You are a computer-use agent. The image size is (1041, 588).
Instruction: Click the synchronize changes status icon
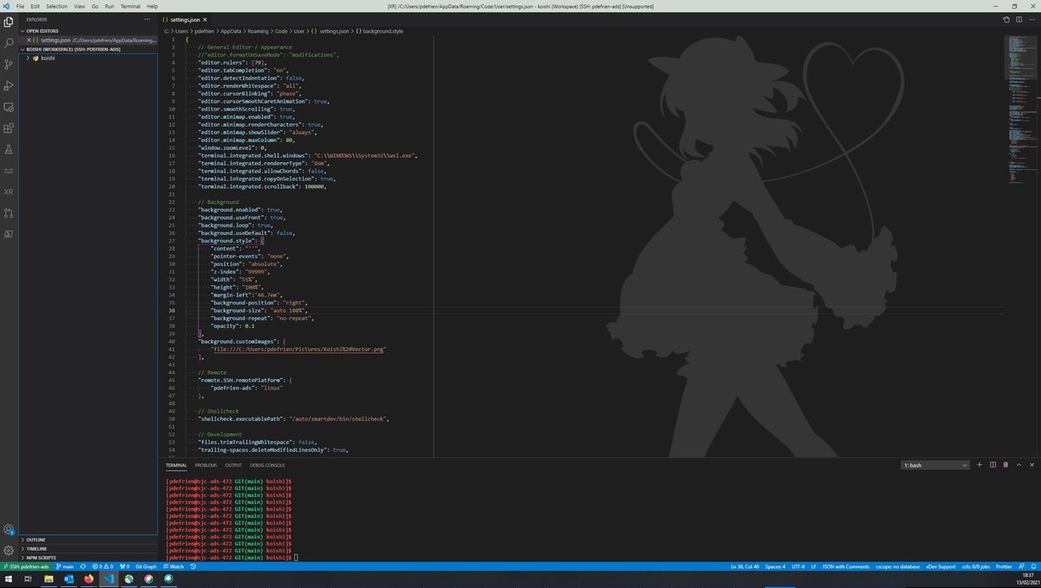(x=83, y=566)
